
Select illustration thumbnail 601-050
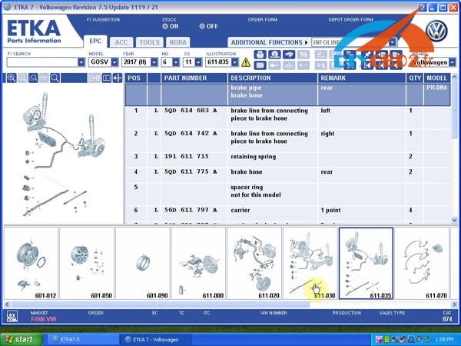[87, 263]
